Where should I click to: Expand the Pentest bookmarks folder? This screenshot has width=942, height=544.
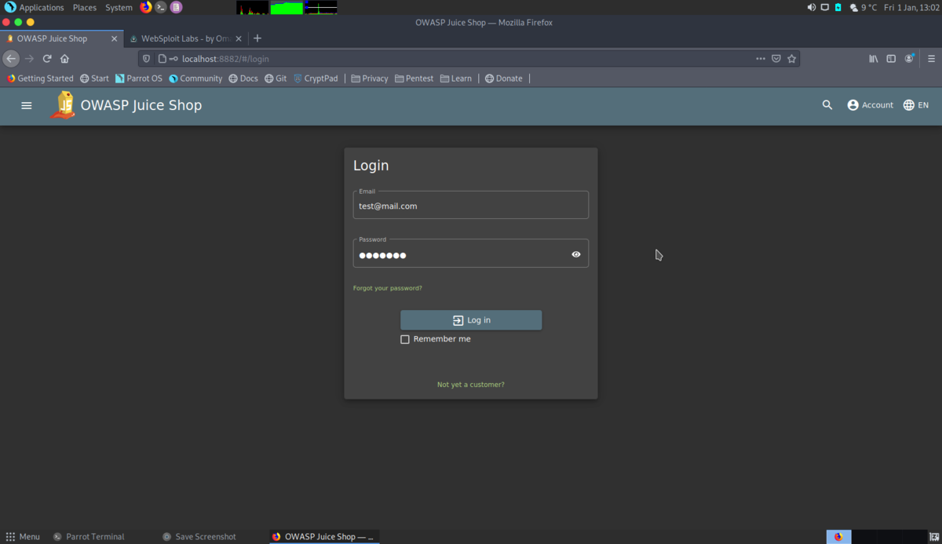pyautogui.click(x=414, y=78)
